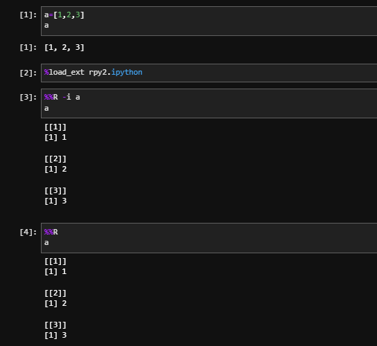Screen dimensions: 377x346
Task: Click the input prompt [1]: beside a=[1,2,3]
Action: (x=28, y=15)
